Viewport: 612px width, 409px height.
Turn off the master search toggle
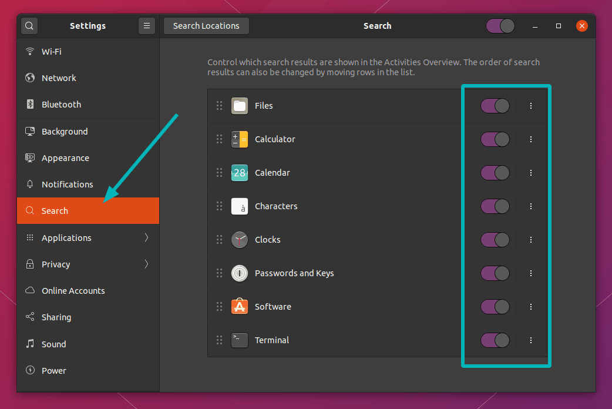point(500,26)
